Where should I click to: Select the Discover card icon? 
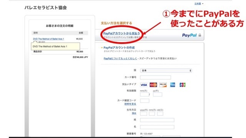(163, 85)
